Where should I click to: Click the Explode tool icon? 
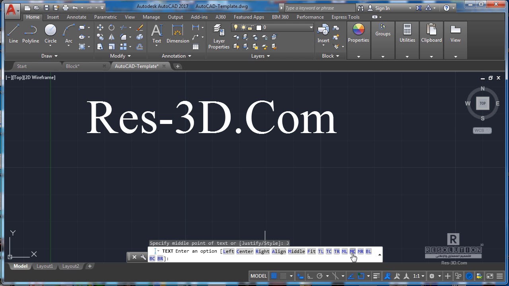click(140, 37)
